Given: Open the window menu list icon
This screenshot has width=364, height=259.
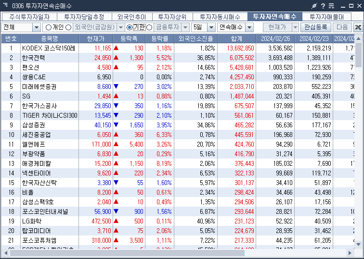Looking at the screenshot, I should (331, 6).
